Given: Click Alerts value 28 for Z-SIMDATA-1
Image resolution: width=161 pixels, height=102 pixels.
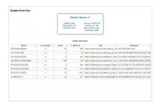Looking at the screenshot, I should point(65,77).
